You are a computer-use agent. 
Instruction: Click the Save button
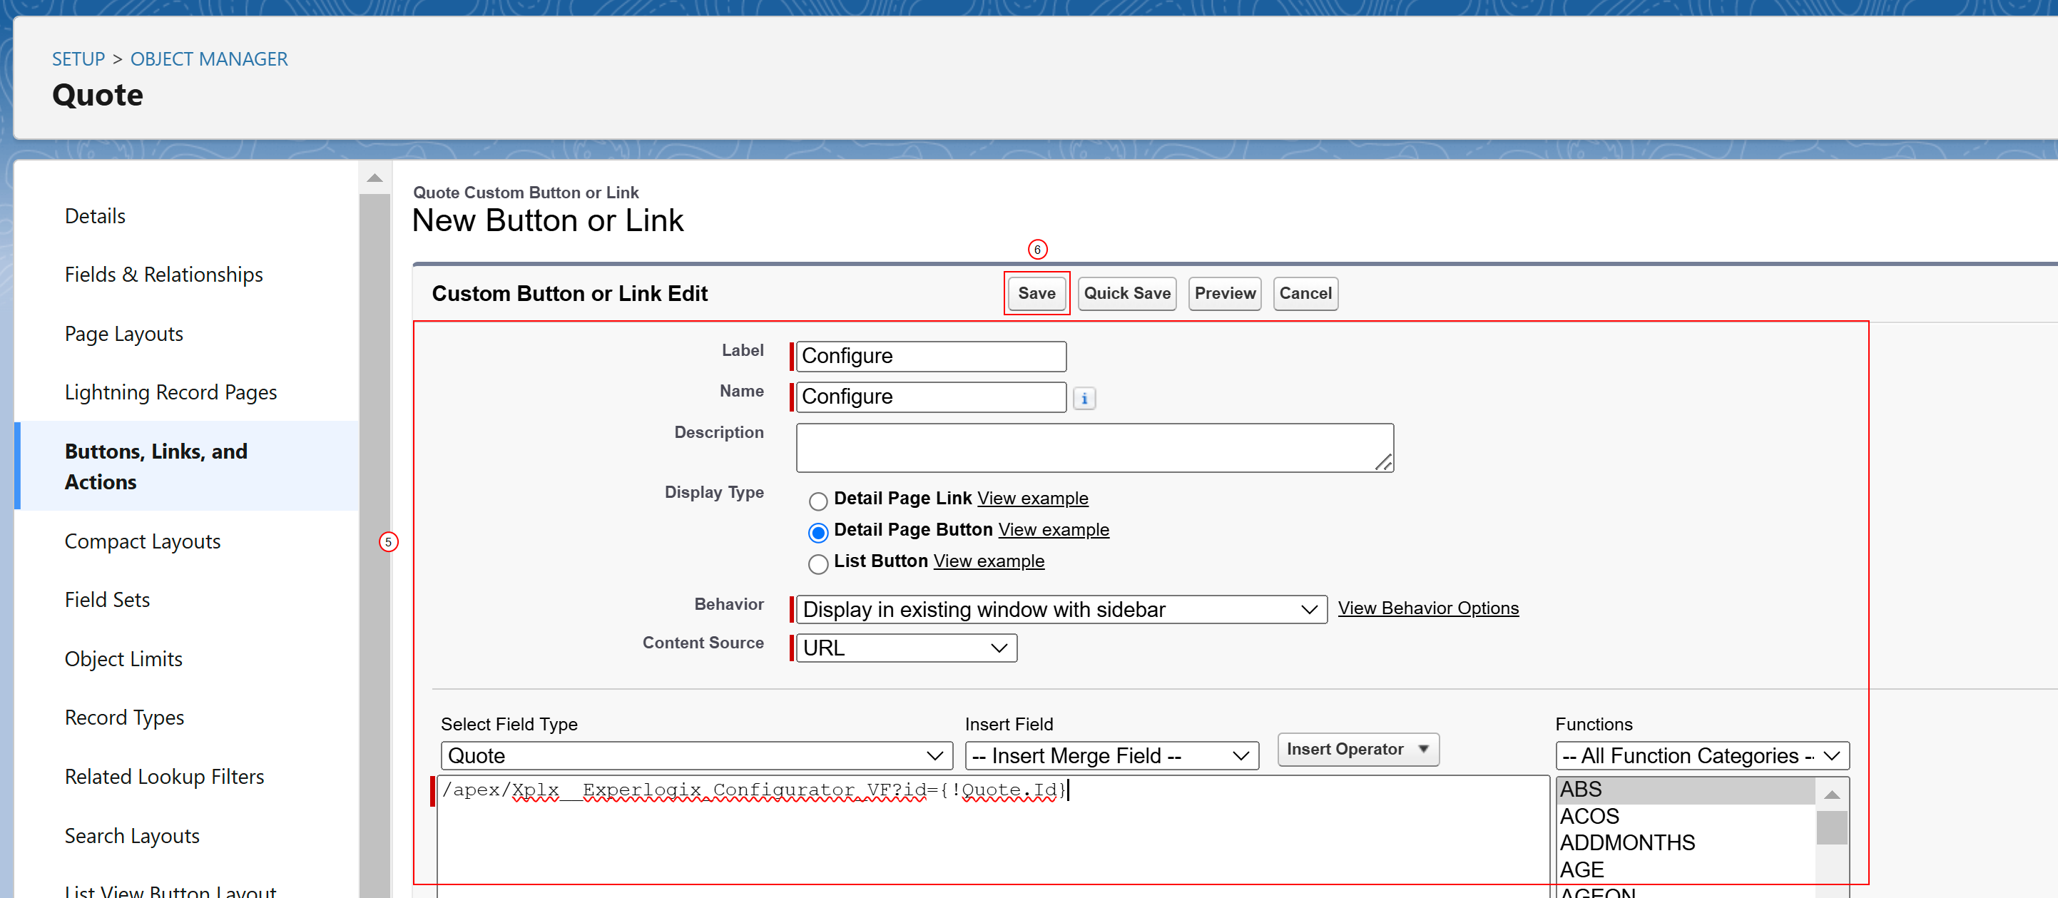[x=1036, y=293]
